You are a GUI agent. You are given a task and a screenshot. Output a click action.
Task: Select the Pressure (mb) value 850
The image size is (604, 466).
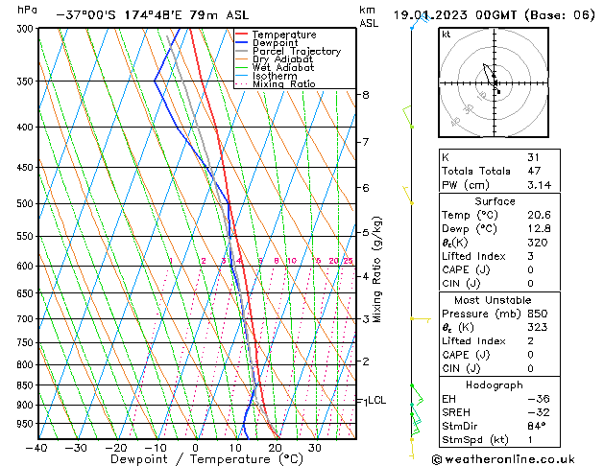point(538,314)
